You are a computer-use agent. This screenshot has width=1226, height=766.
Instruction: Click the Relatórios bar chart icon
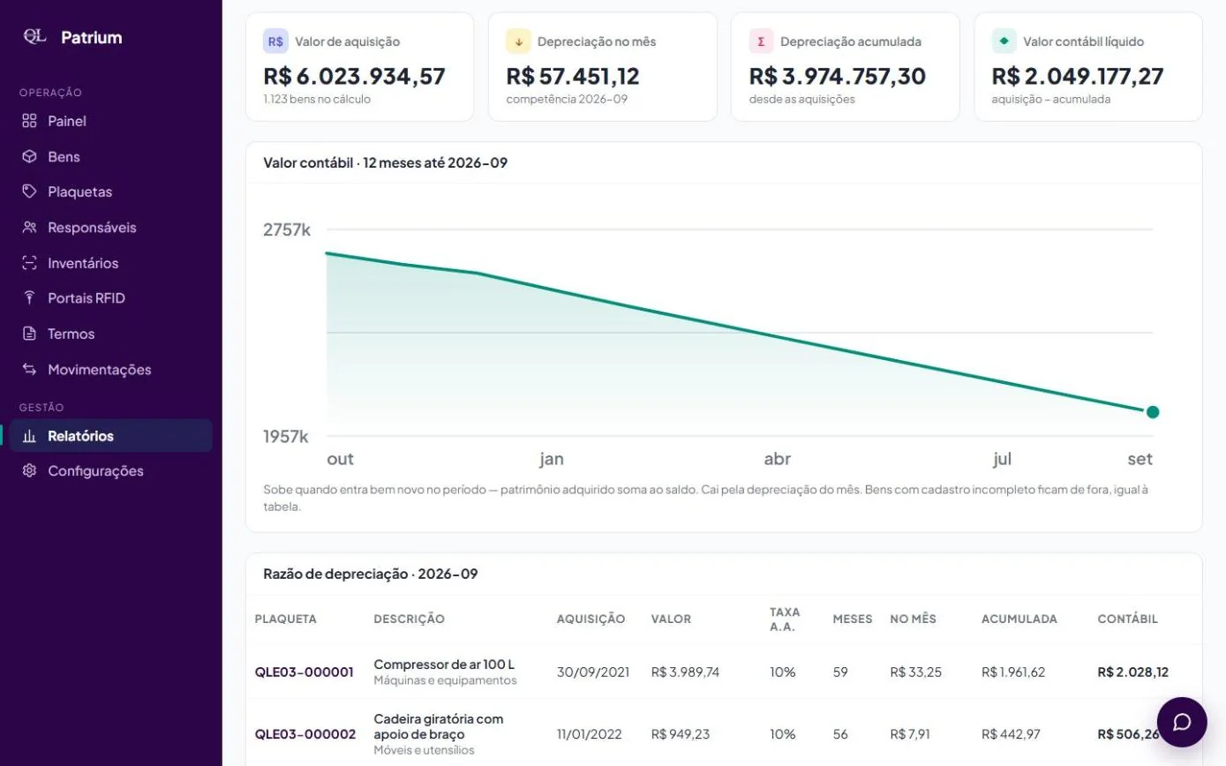[29, 436]
